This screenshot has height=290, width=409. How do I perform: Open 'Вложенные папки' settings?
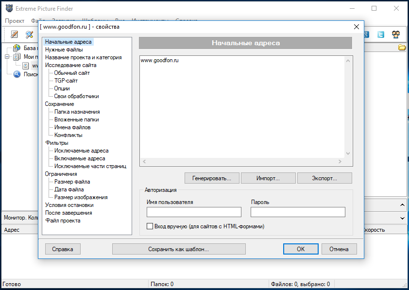point(76,119)
